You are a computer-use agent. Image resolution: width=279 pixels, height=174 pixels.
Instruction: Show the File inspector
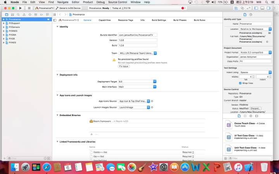point(245,15)
